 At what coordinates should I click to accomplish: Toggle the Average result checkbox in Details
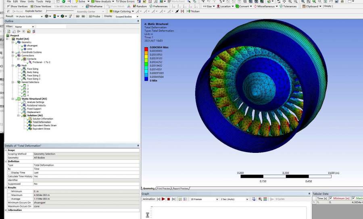(x=9, y=199)
